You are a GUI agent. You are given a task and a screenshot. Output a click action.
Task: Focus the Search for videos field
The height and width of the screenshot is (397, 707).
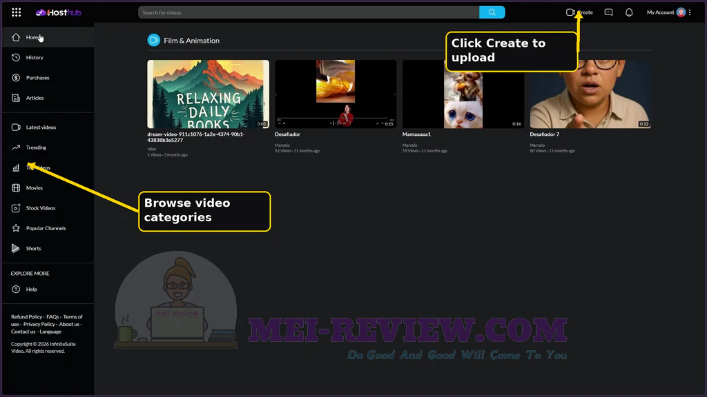tap(309, 12)
